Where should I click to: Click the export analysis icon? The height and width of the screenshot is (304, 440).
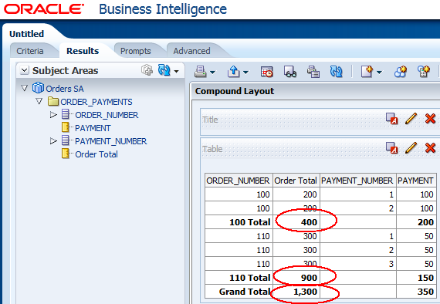[x=233, y=72]
